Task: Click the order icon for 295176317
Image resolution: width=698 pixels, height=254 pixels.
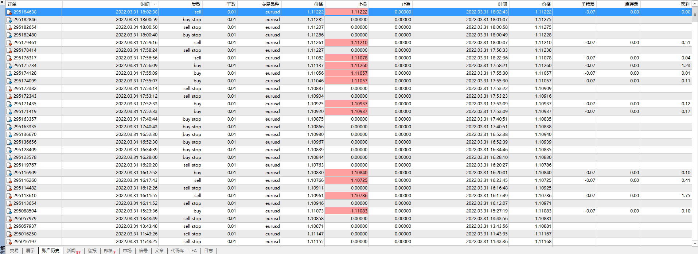Action: point(9,58)
